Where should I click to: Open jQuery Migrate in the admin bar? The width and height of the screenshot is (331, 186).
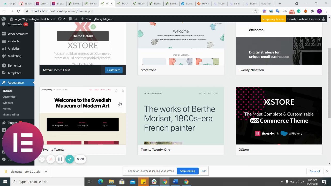coord(103,19)
